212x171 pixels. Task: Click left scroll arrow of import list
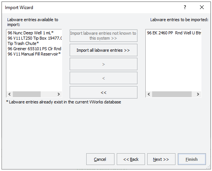[149, 94]
